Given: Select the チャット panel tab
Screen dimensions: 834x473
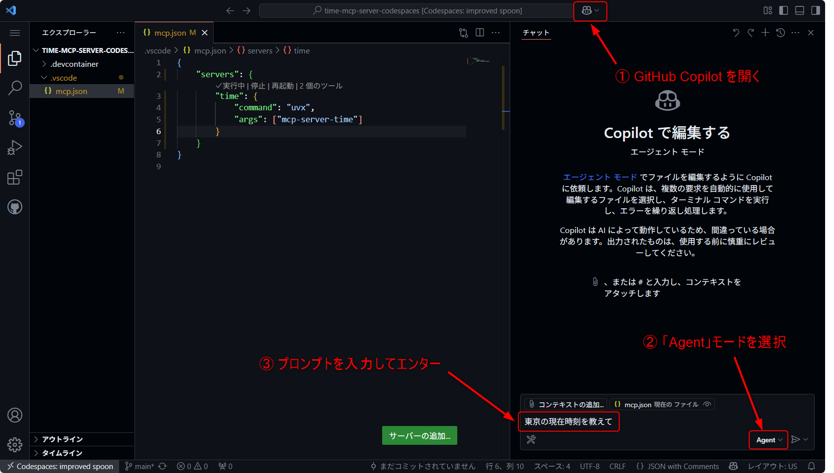Looking at the screenshot, I should point(536,33).
